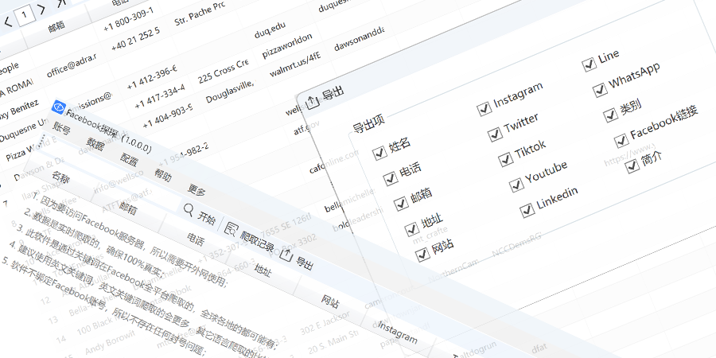Click the 地址 column header
Viewport: 716px width, 358px height.
263,270
